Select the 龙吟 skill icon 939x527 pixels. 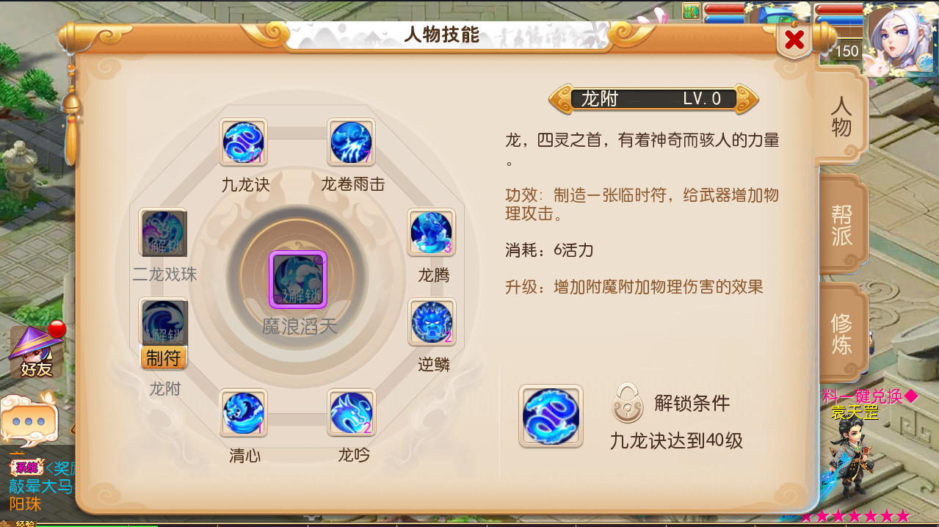351,412
